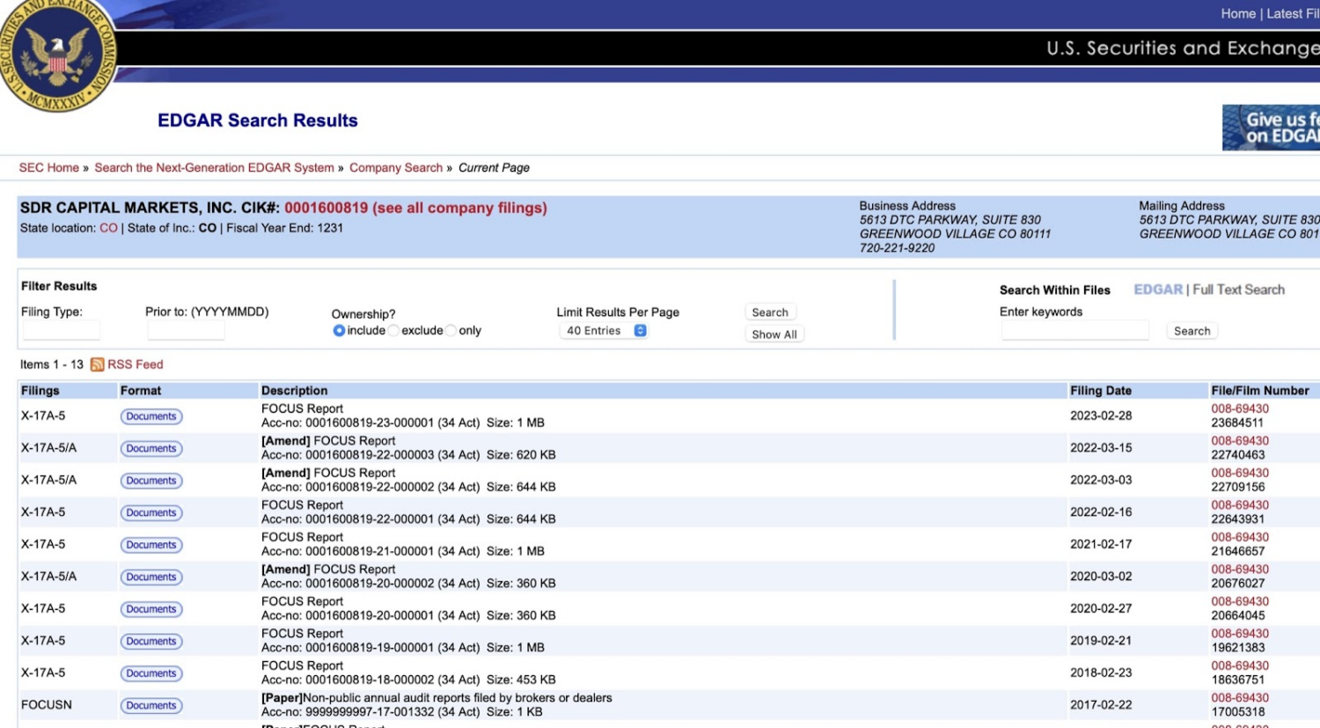Go to Home in top navigation

pyautogui.click(x=1238, y=14)
